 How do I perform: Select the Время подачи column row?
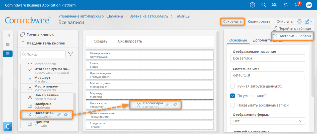pos(150,75)
